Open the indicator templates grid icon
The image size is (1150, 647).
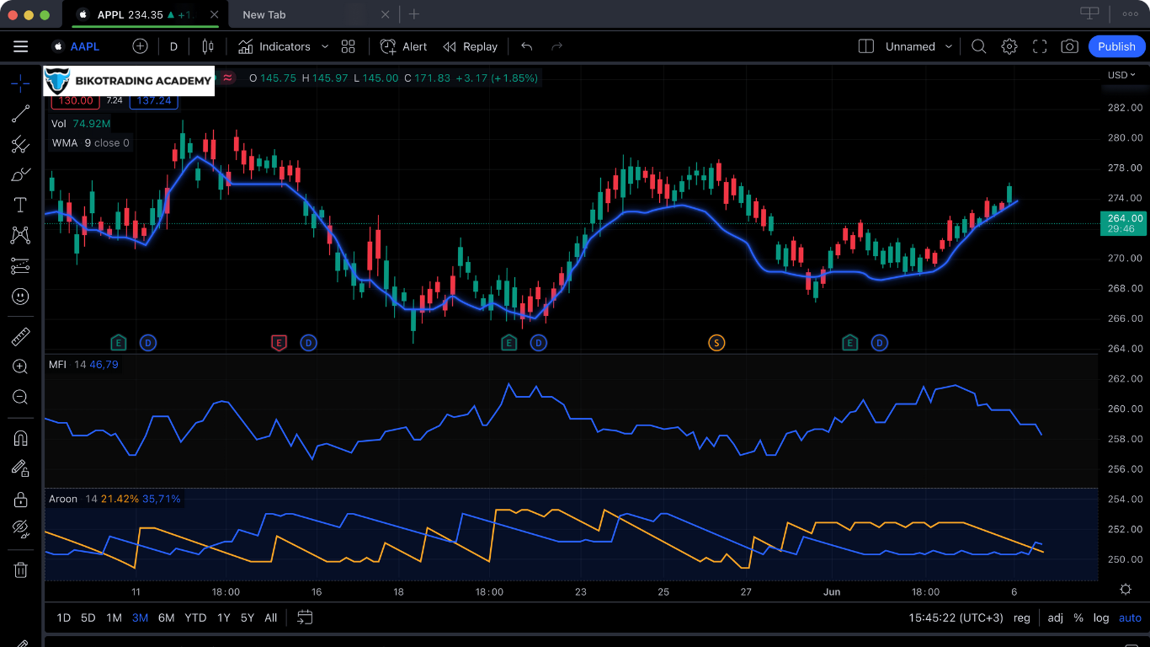[349, 46]
